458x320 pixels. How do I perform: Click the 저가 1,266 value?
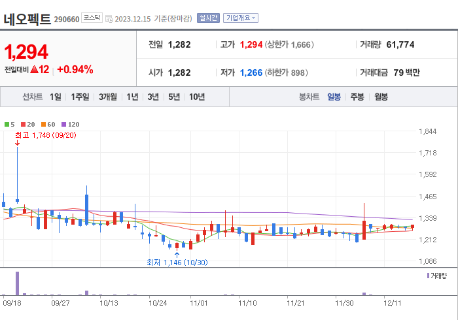[251, 72]
